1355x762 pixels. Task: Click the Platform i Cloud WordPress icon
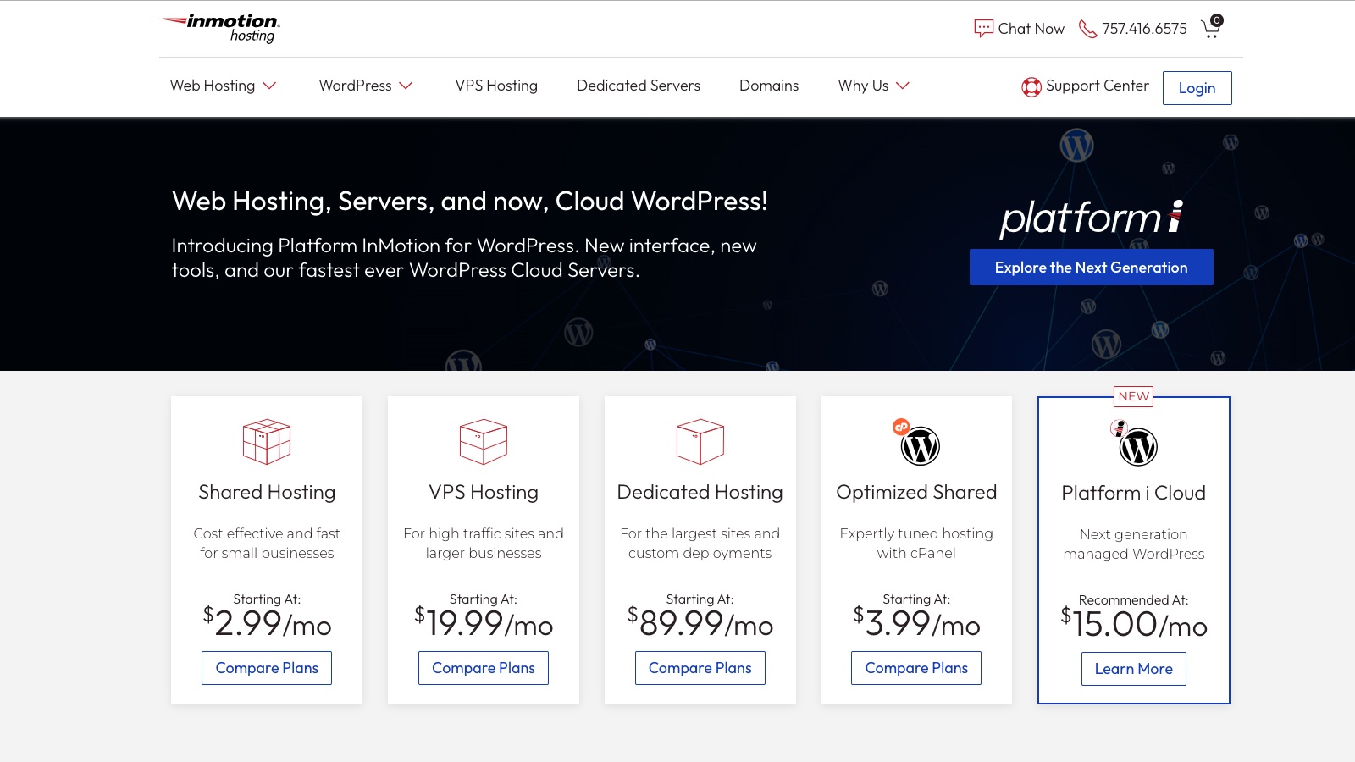(x=1134, y=444)
